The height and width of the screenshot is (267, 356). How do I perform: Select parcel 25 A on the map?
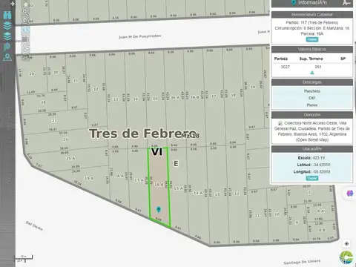tap(70, 159)
